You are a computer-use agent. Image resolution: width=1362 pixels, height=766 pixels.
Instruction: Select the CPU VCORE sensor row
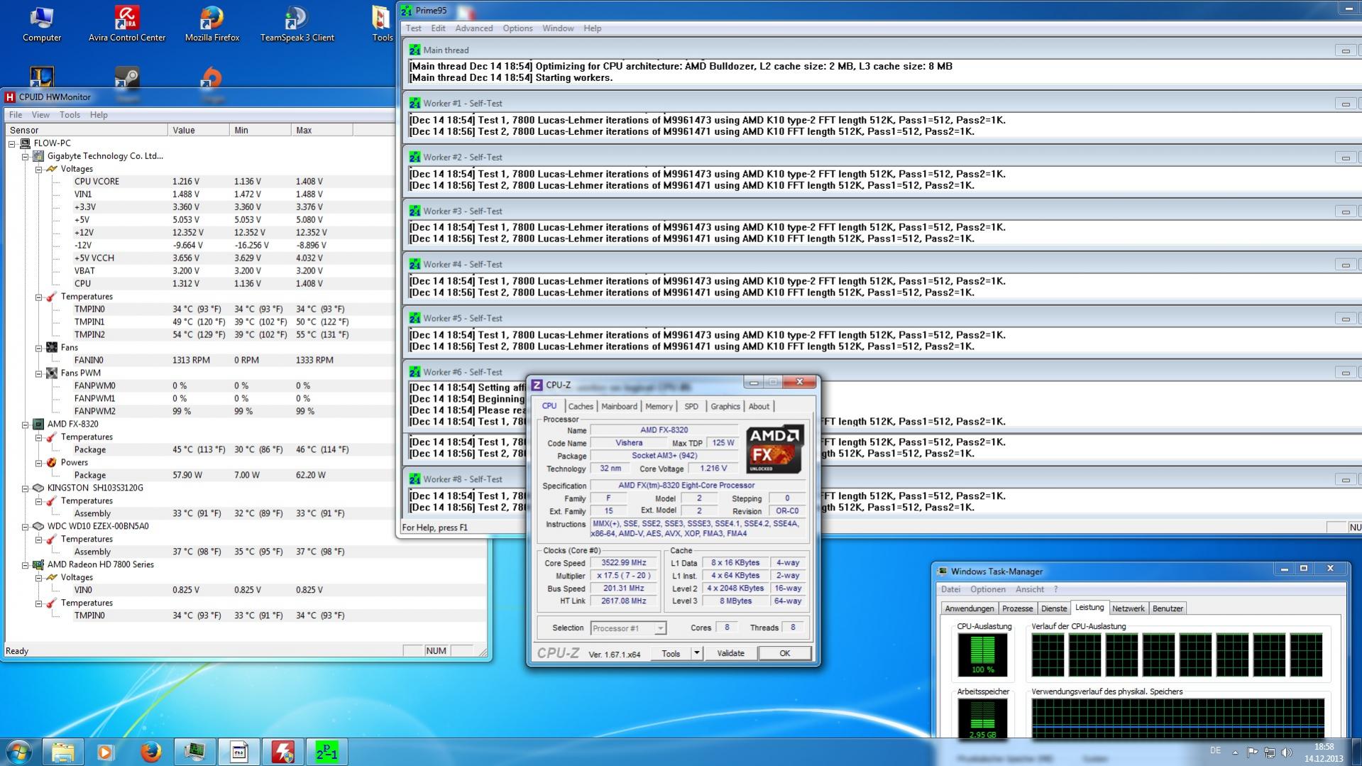[x=97, y=182]
